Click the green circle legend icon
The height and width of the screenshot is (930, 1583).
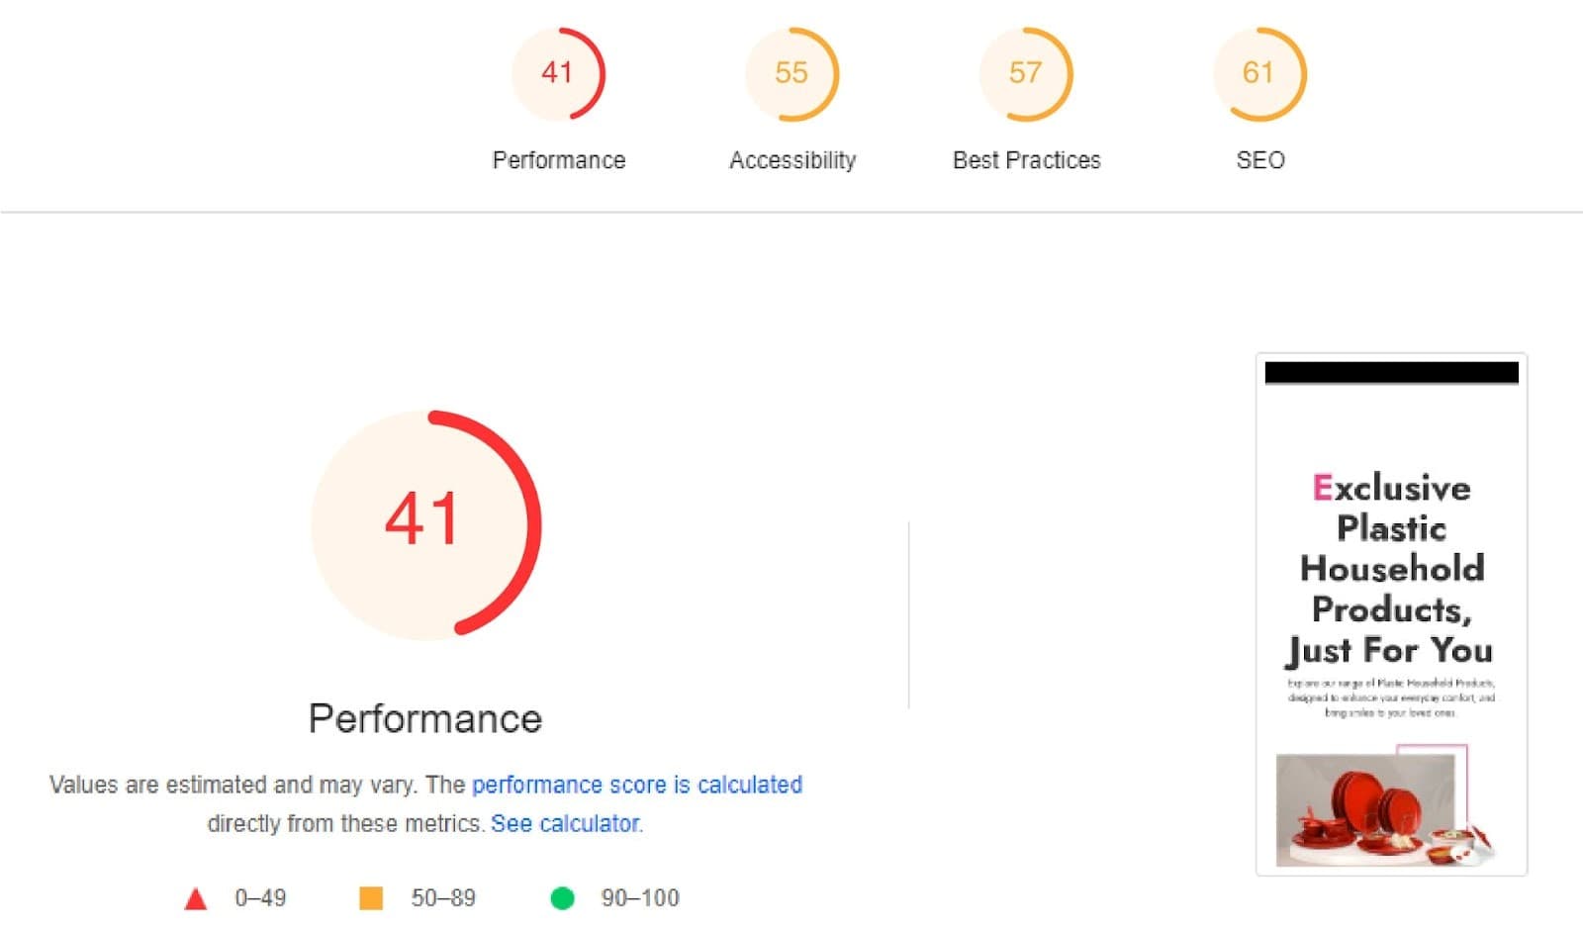click(x=562, y=898)
